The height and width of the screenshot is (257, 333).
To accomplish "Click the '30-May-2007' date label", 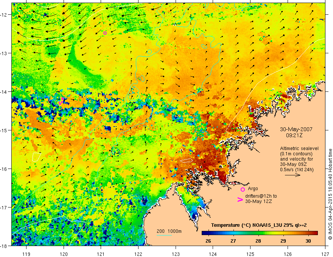I will point(296,129).
